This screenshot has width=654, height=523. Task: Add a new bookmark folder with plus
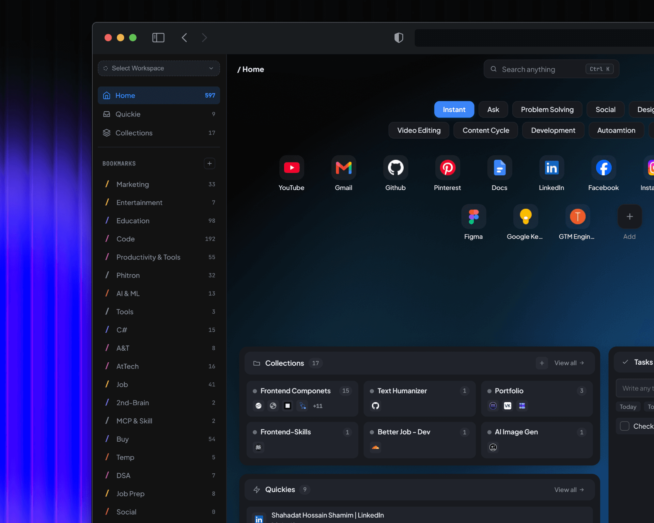pos(209,163)
